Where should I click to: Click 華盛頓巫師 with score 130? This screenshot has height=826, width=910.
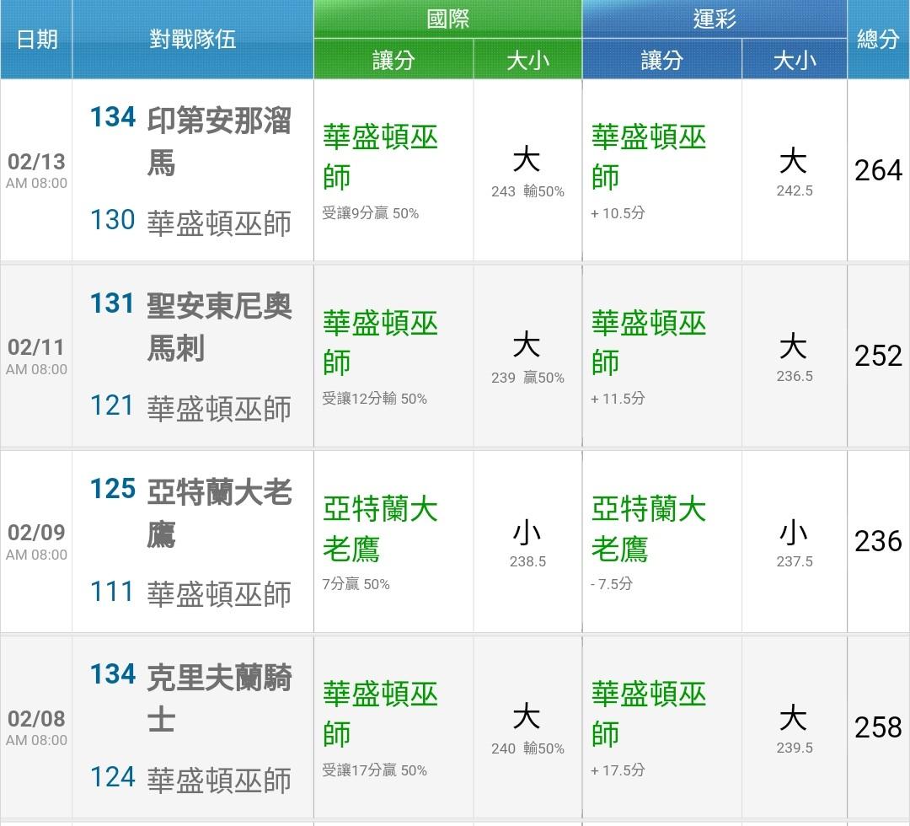coord(219,223)
